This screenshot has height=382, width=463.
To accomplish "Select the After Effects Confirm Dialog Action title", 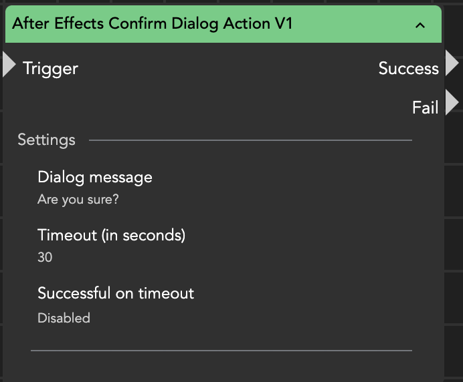I will [x=153, y=24].
